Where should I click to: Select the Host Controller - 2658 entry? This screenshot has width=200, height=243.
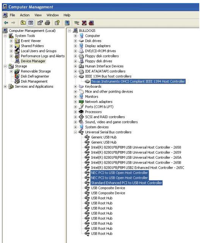pos(136,147)
